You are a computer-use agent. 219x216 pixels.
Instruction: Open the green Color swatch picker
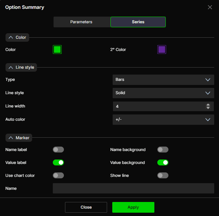57,49
